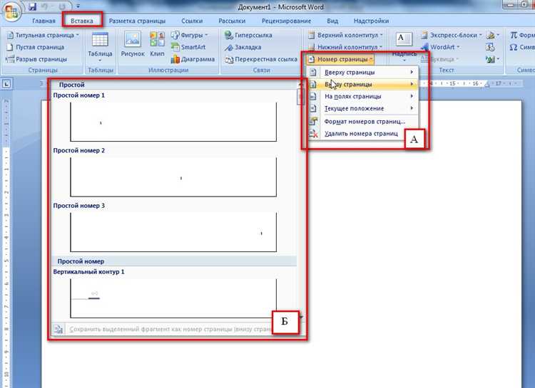Click the Надпись text box icon
The image size is (535, 388).
[x=404, y=40]
